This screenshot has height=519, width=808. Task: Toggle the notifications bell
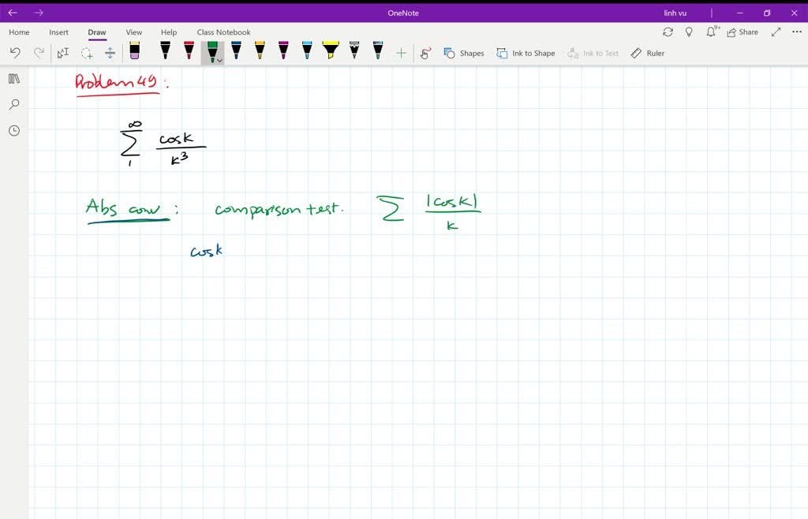coord(711,32)
